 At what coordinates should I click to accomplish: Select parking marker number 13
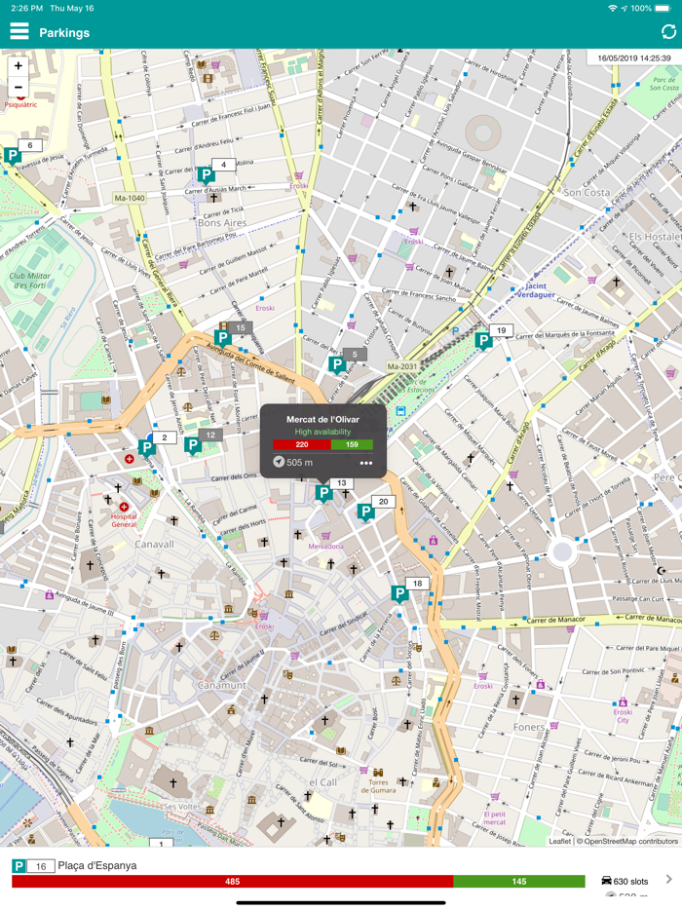point(323,493)
